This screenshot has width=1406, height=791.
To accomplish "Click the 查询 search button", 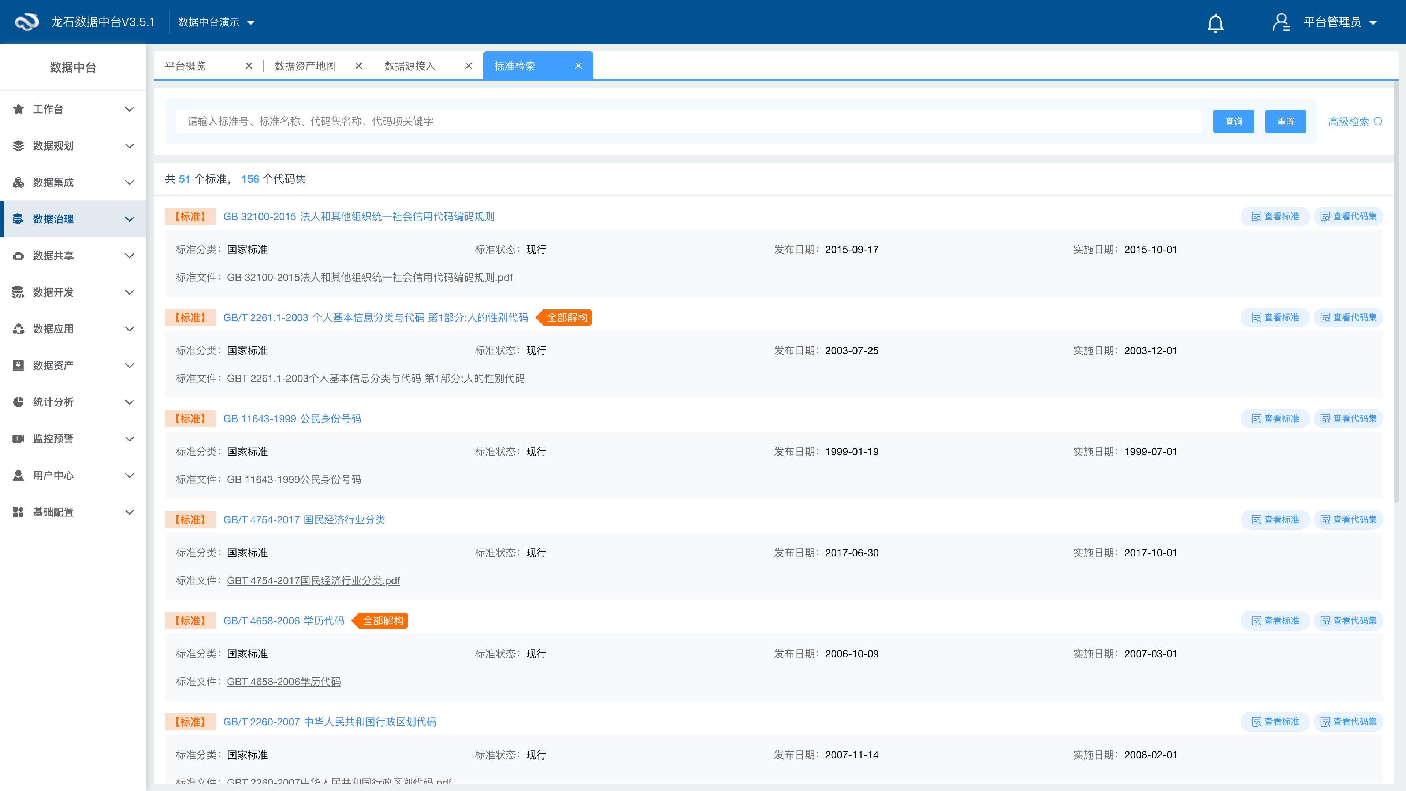I will (x=1234, y=121).
